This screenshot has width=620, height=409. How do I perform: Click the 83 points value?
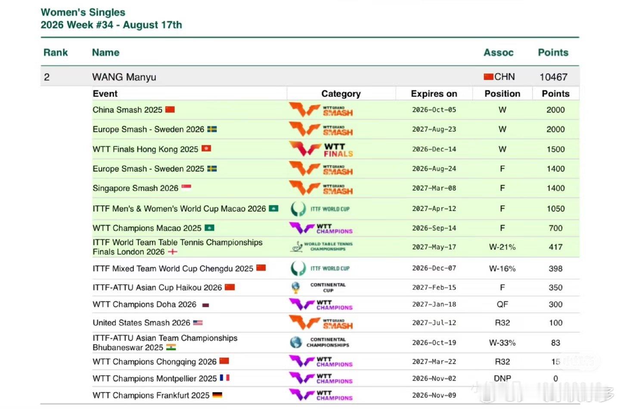click(556, 343)
